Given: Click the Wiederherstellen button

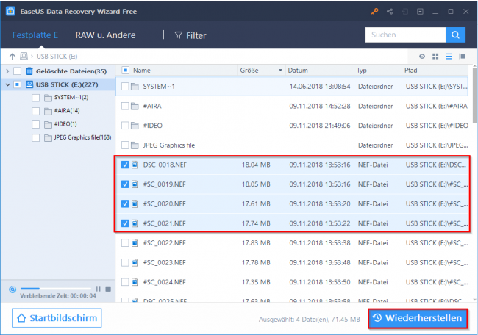Looking at the screenshot, I should coord(418,318).
